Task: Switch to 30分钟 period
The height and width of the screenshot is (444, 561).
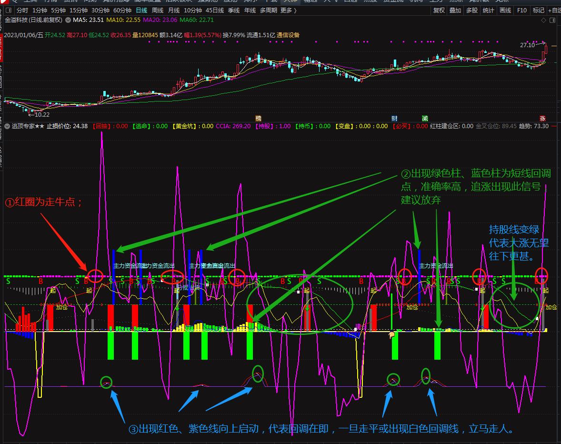Action: coord(100,10)
